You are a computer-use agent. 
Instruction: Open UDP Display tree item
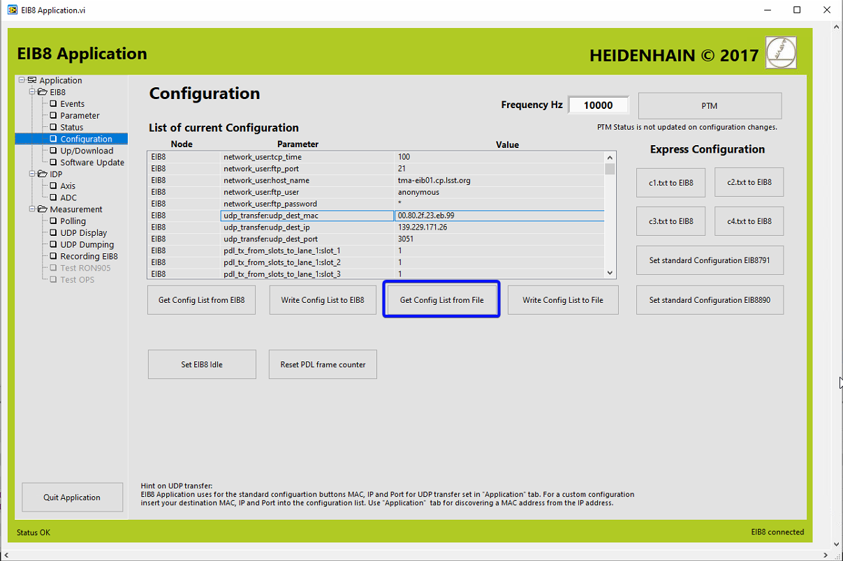click(x=84, y=233)
